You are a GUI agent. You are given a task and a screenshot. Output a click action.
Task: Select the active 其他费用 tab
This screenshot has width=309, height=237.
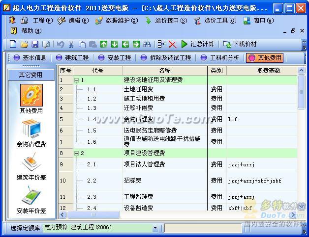(x=265, y=58)
